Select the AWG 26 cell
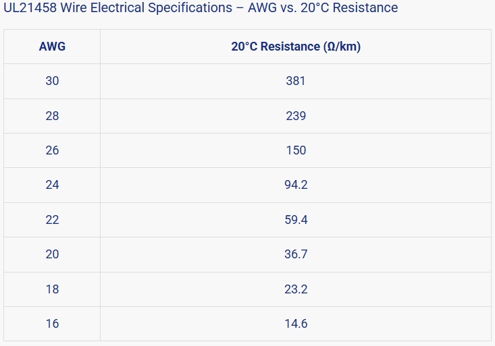Image resolution: width=495 pixels, height=346 pixels. click(52, 150)
